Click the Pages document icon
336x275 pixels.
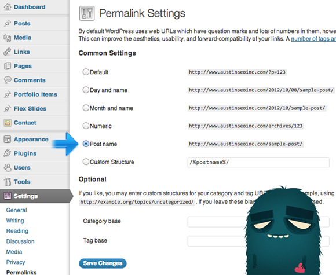8,66
